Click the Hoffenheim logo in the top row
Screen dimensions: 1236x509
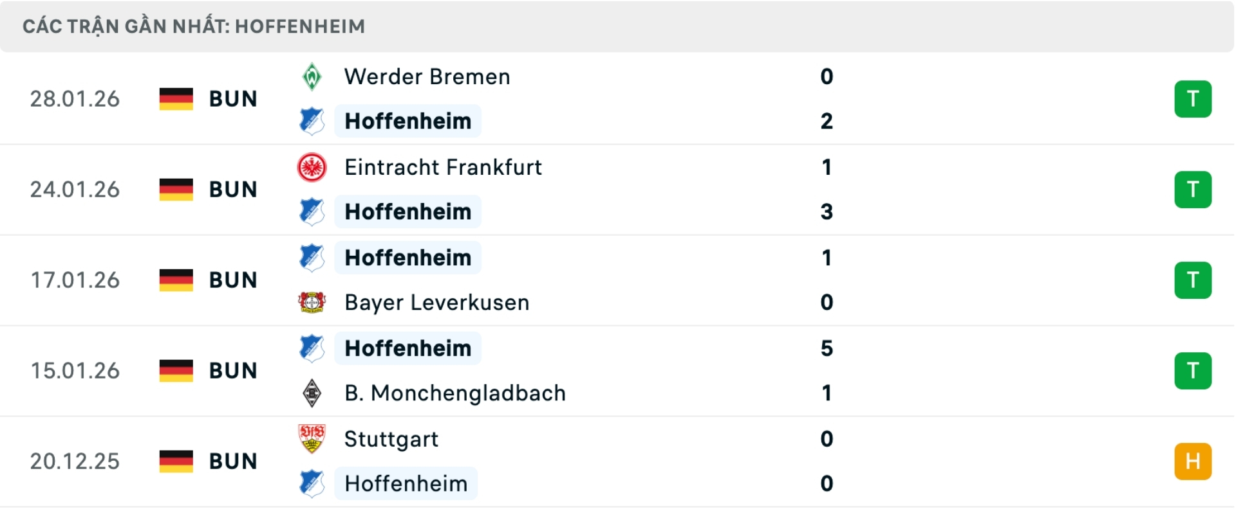tap(313, 121)
